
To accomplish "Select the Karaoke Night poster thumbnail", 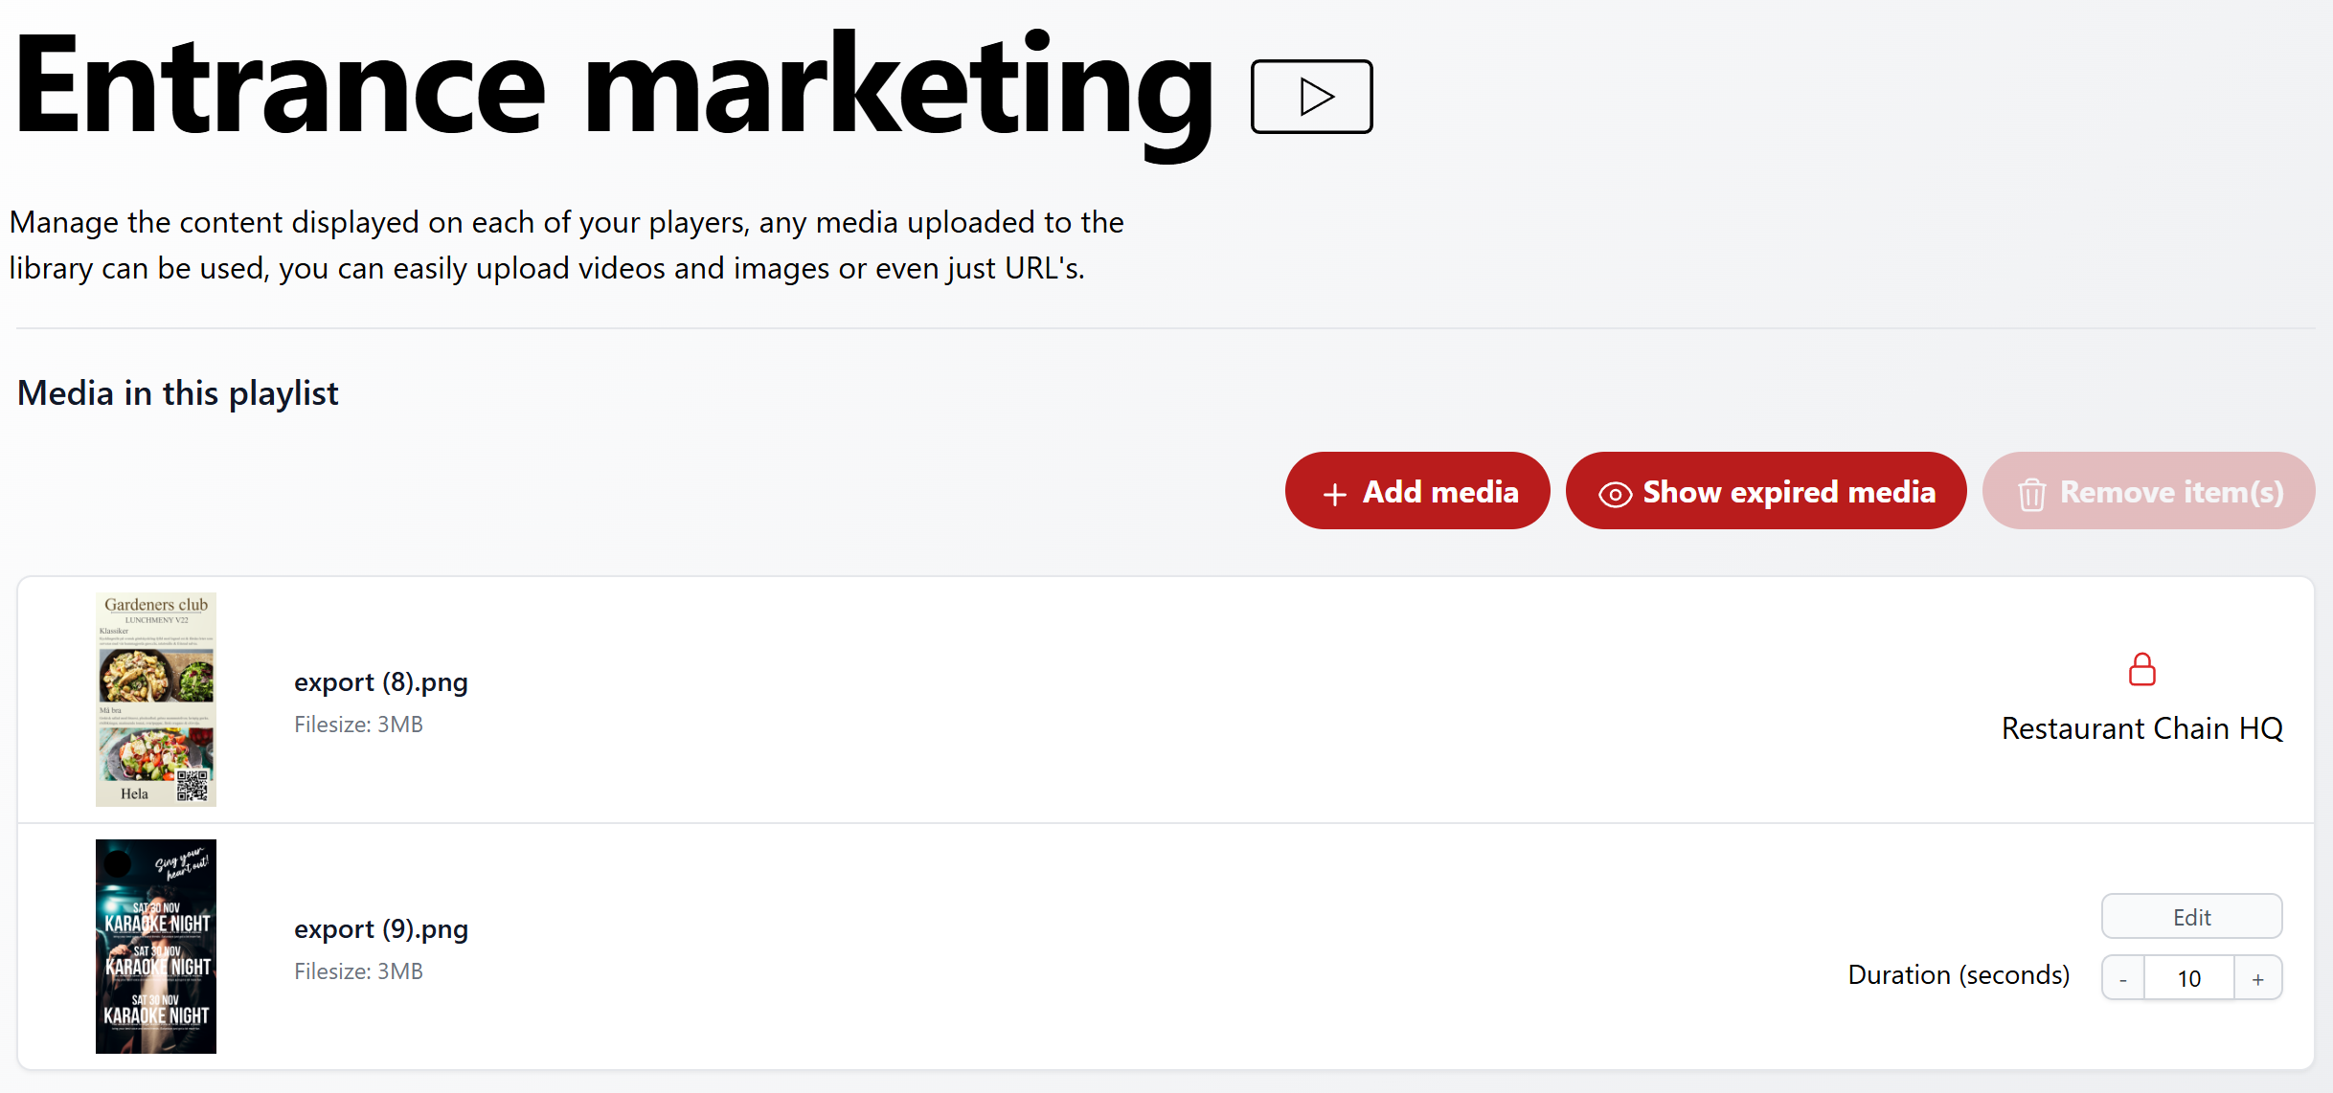I will [x=156, y=947].
